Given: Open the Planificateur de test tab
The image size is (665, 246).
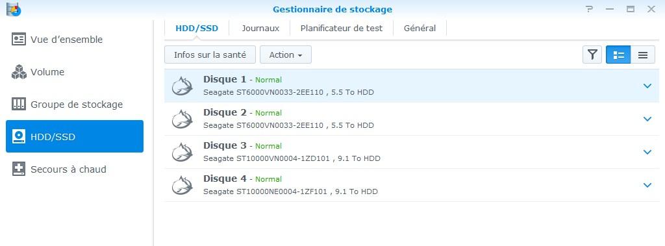Looking at the screenshot, I should coord(342,29).
